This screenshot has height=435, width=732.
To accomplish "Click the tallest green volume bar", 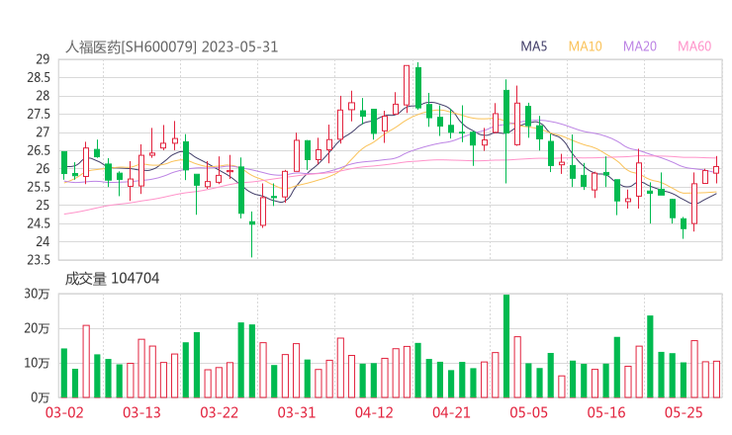I will pos(506,345).
